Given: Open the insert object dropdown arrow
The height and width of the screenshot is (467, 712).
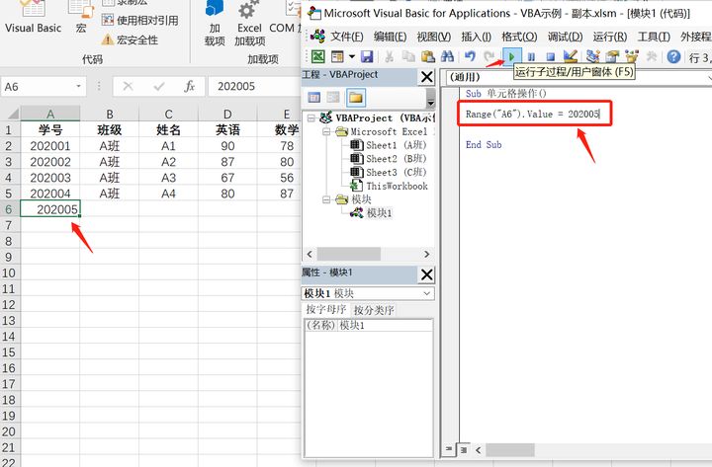Looking at the screenshot, I should (352, 56).
